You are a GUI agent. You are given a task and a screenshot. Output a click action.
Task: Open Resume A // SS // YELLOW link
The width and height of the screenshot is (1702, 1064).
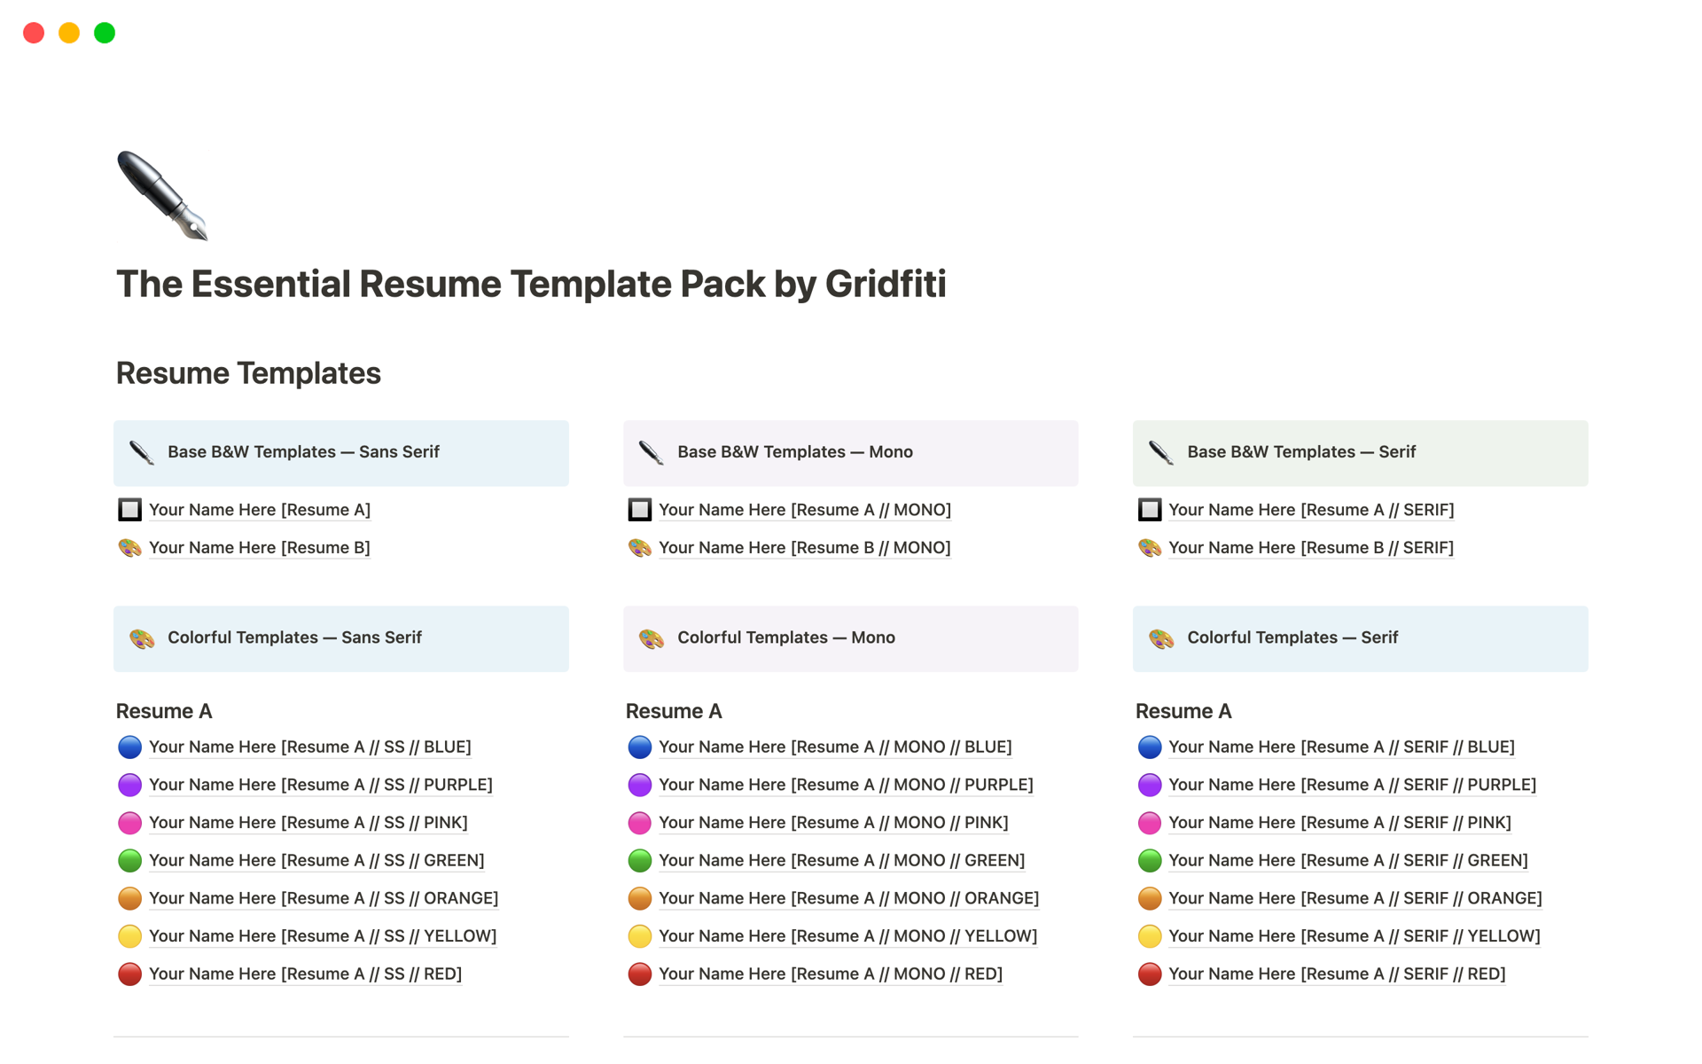point(322,936)
